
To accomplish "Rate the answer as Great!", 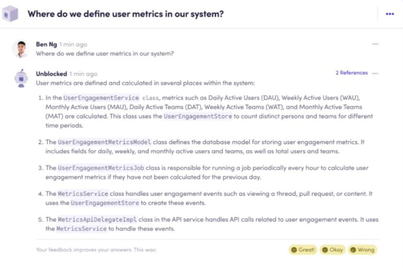I will click(303, 250).
